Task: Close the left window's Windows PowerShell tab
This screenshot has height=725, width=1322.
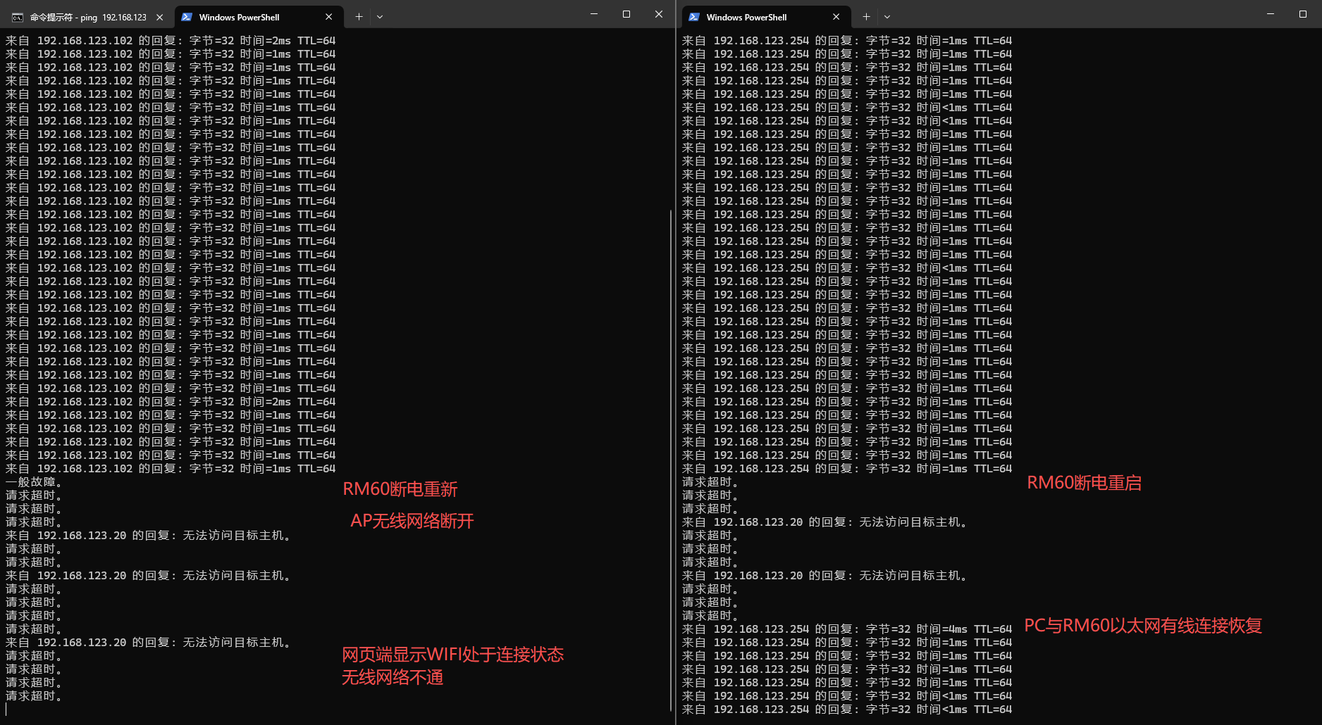Action: (329, 17)
